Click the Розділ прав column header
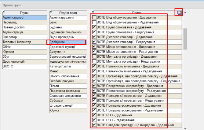Screen dimensions: 204x130 click(68, 13)
